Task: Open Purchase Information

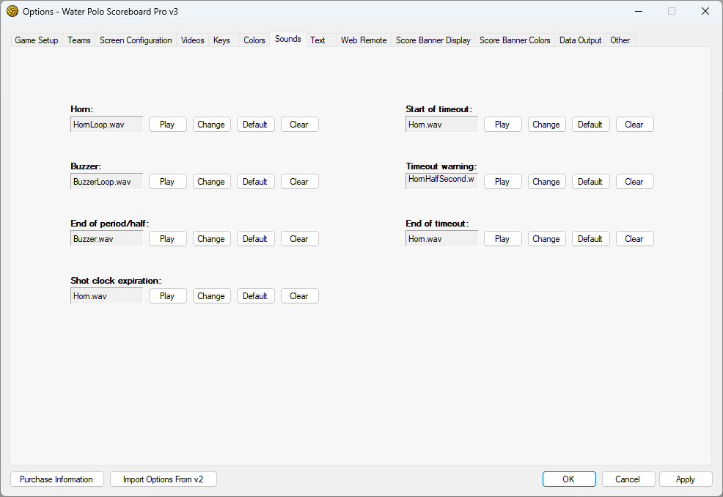Action: (56, 479)
